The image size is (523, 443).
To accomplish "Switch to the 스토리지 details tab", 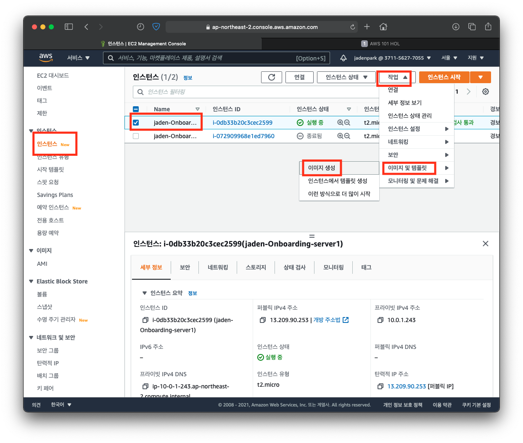I will [x=256, y=267].
